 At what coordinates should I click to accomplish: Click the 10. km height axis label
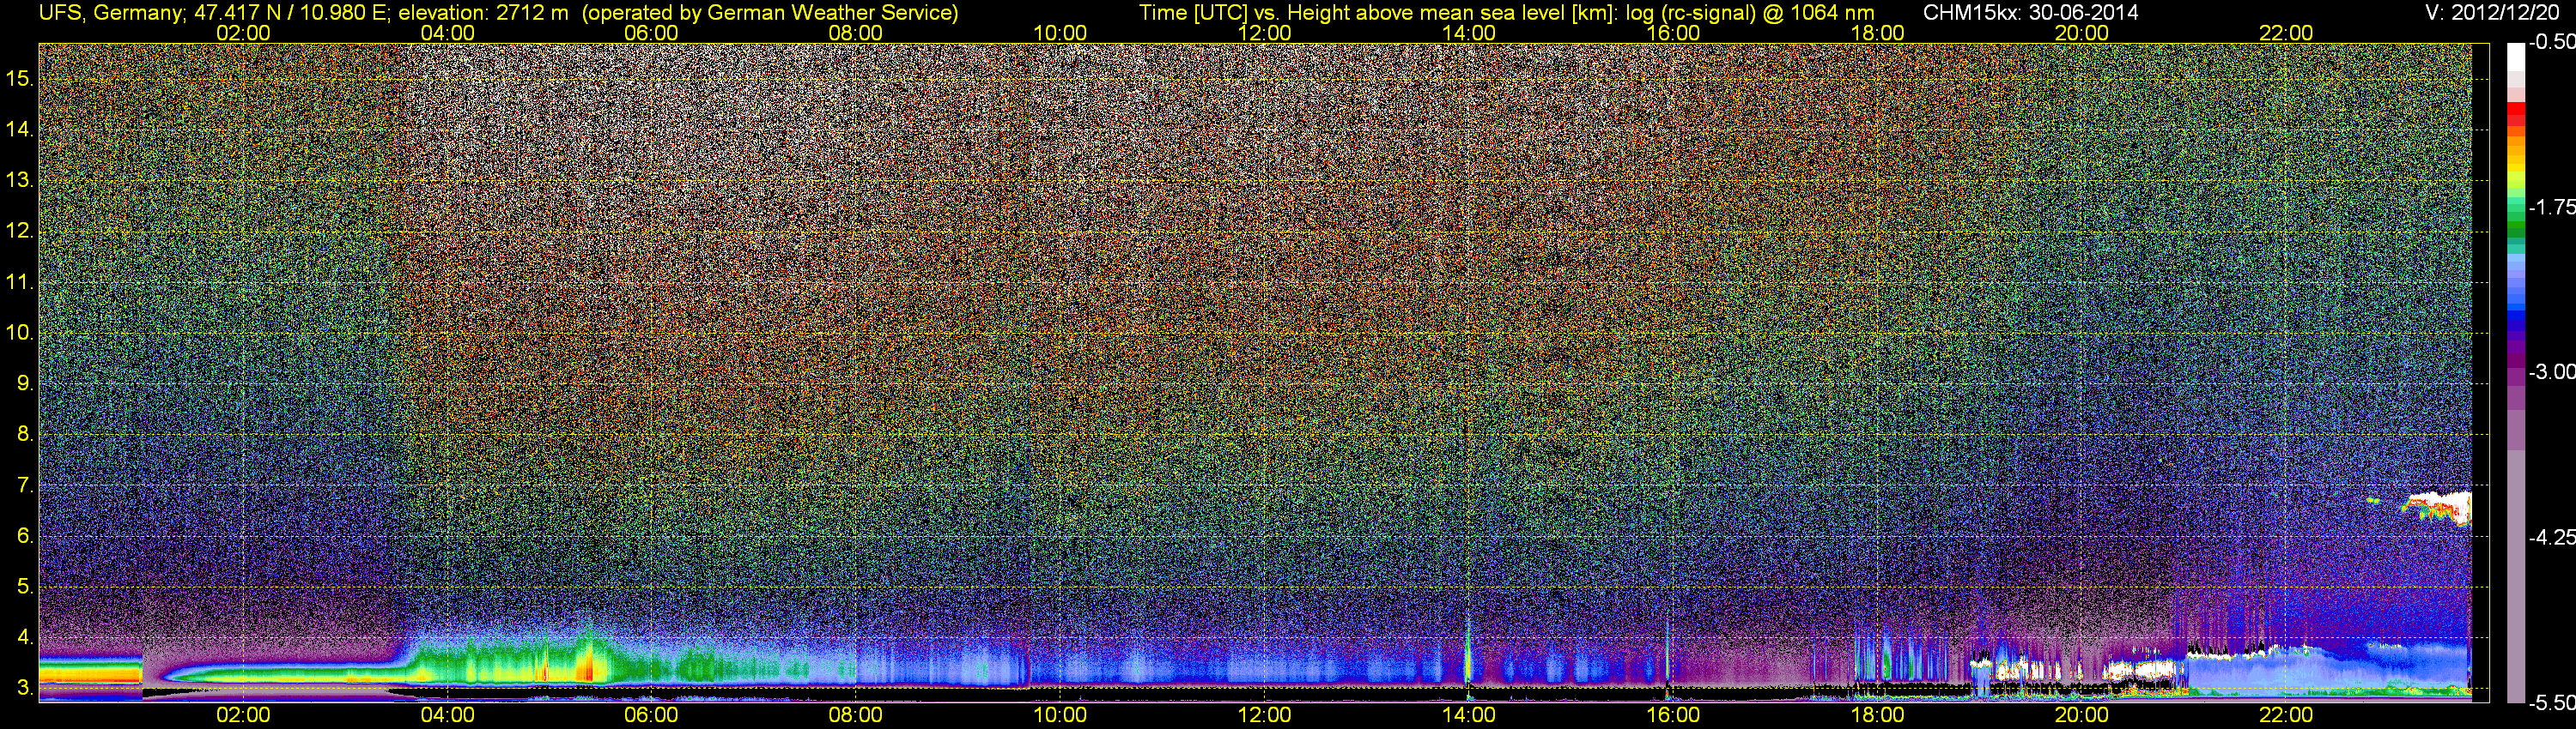click(x=19, y=333)
